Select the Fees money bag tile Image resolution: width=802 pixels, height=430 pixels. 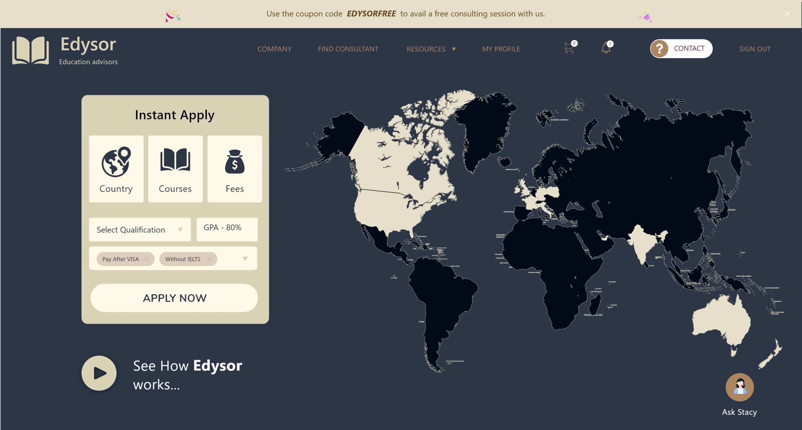coord(234,169)
